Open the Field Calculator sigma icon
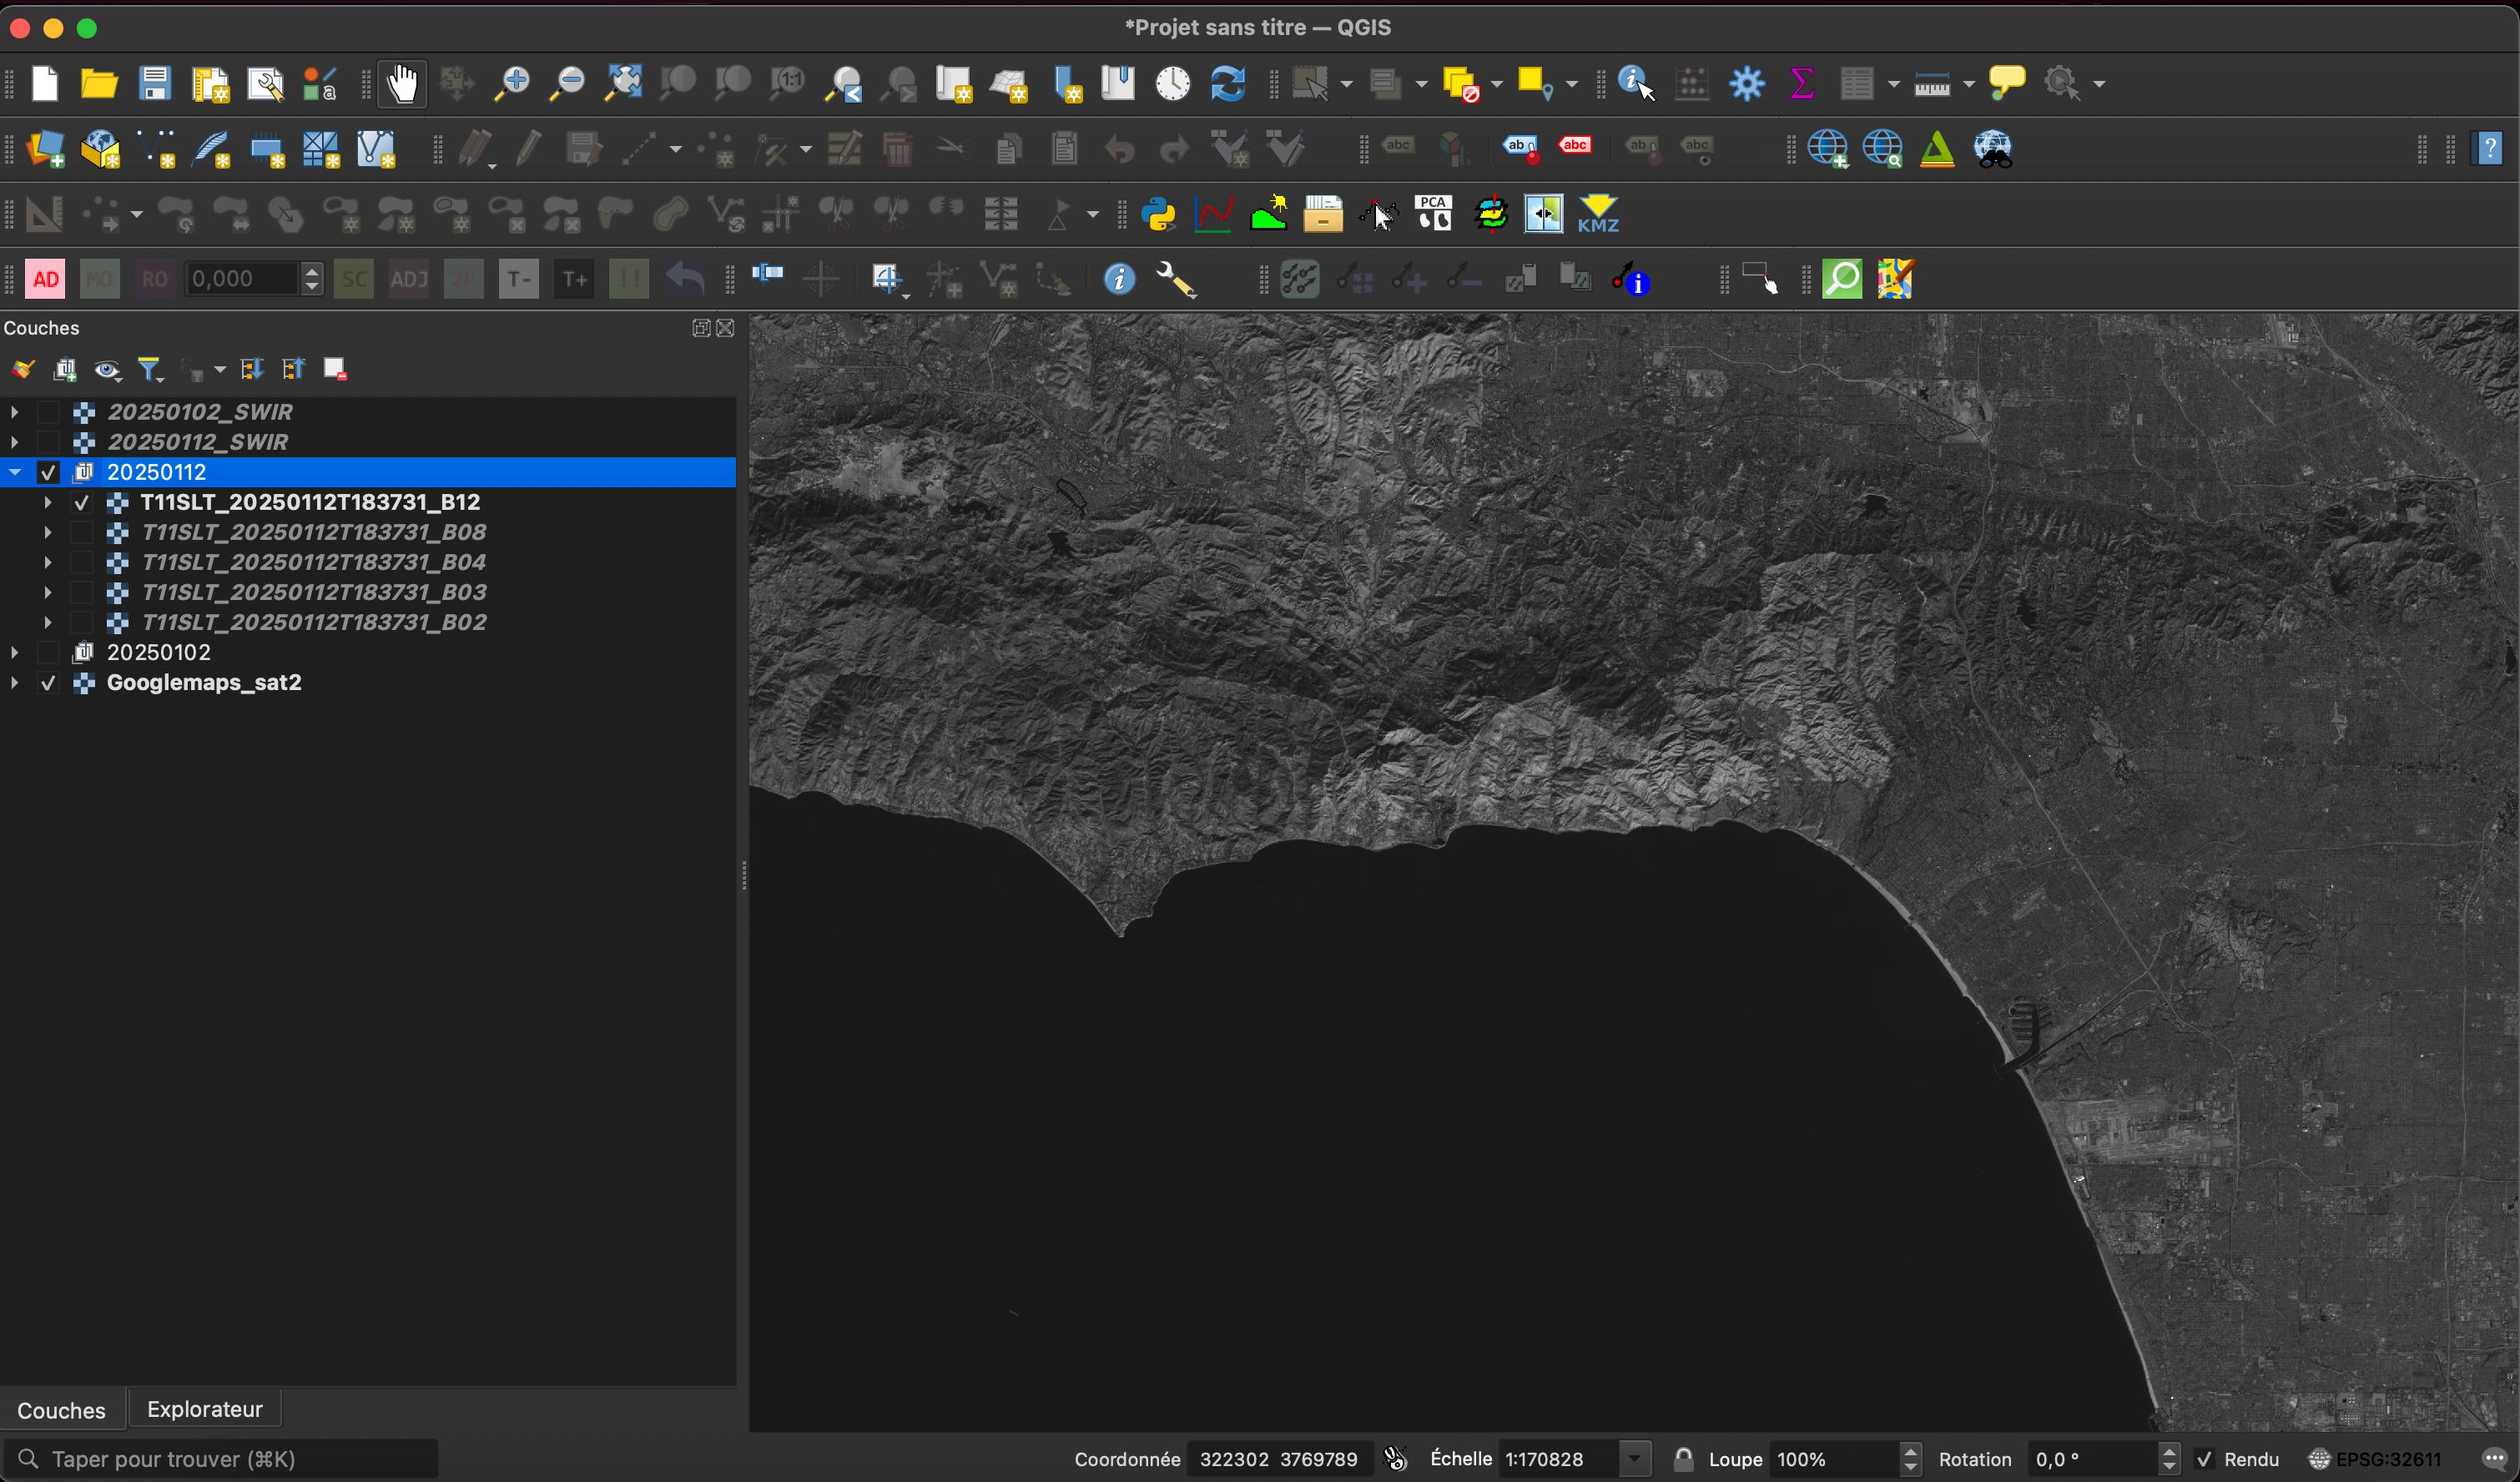 (x=1802, y=84)
